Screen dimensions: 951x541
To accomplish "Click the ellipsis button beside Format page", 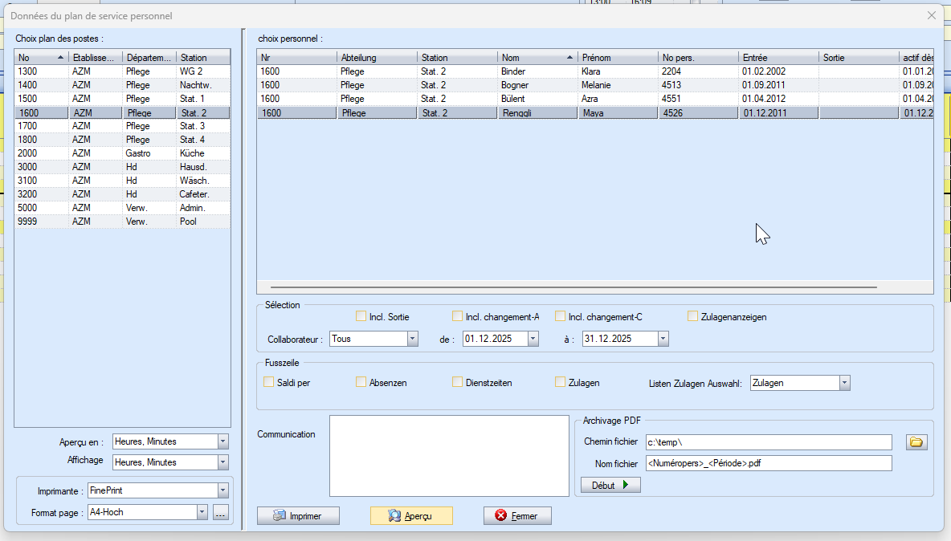I will (x=221, y=512).
